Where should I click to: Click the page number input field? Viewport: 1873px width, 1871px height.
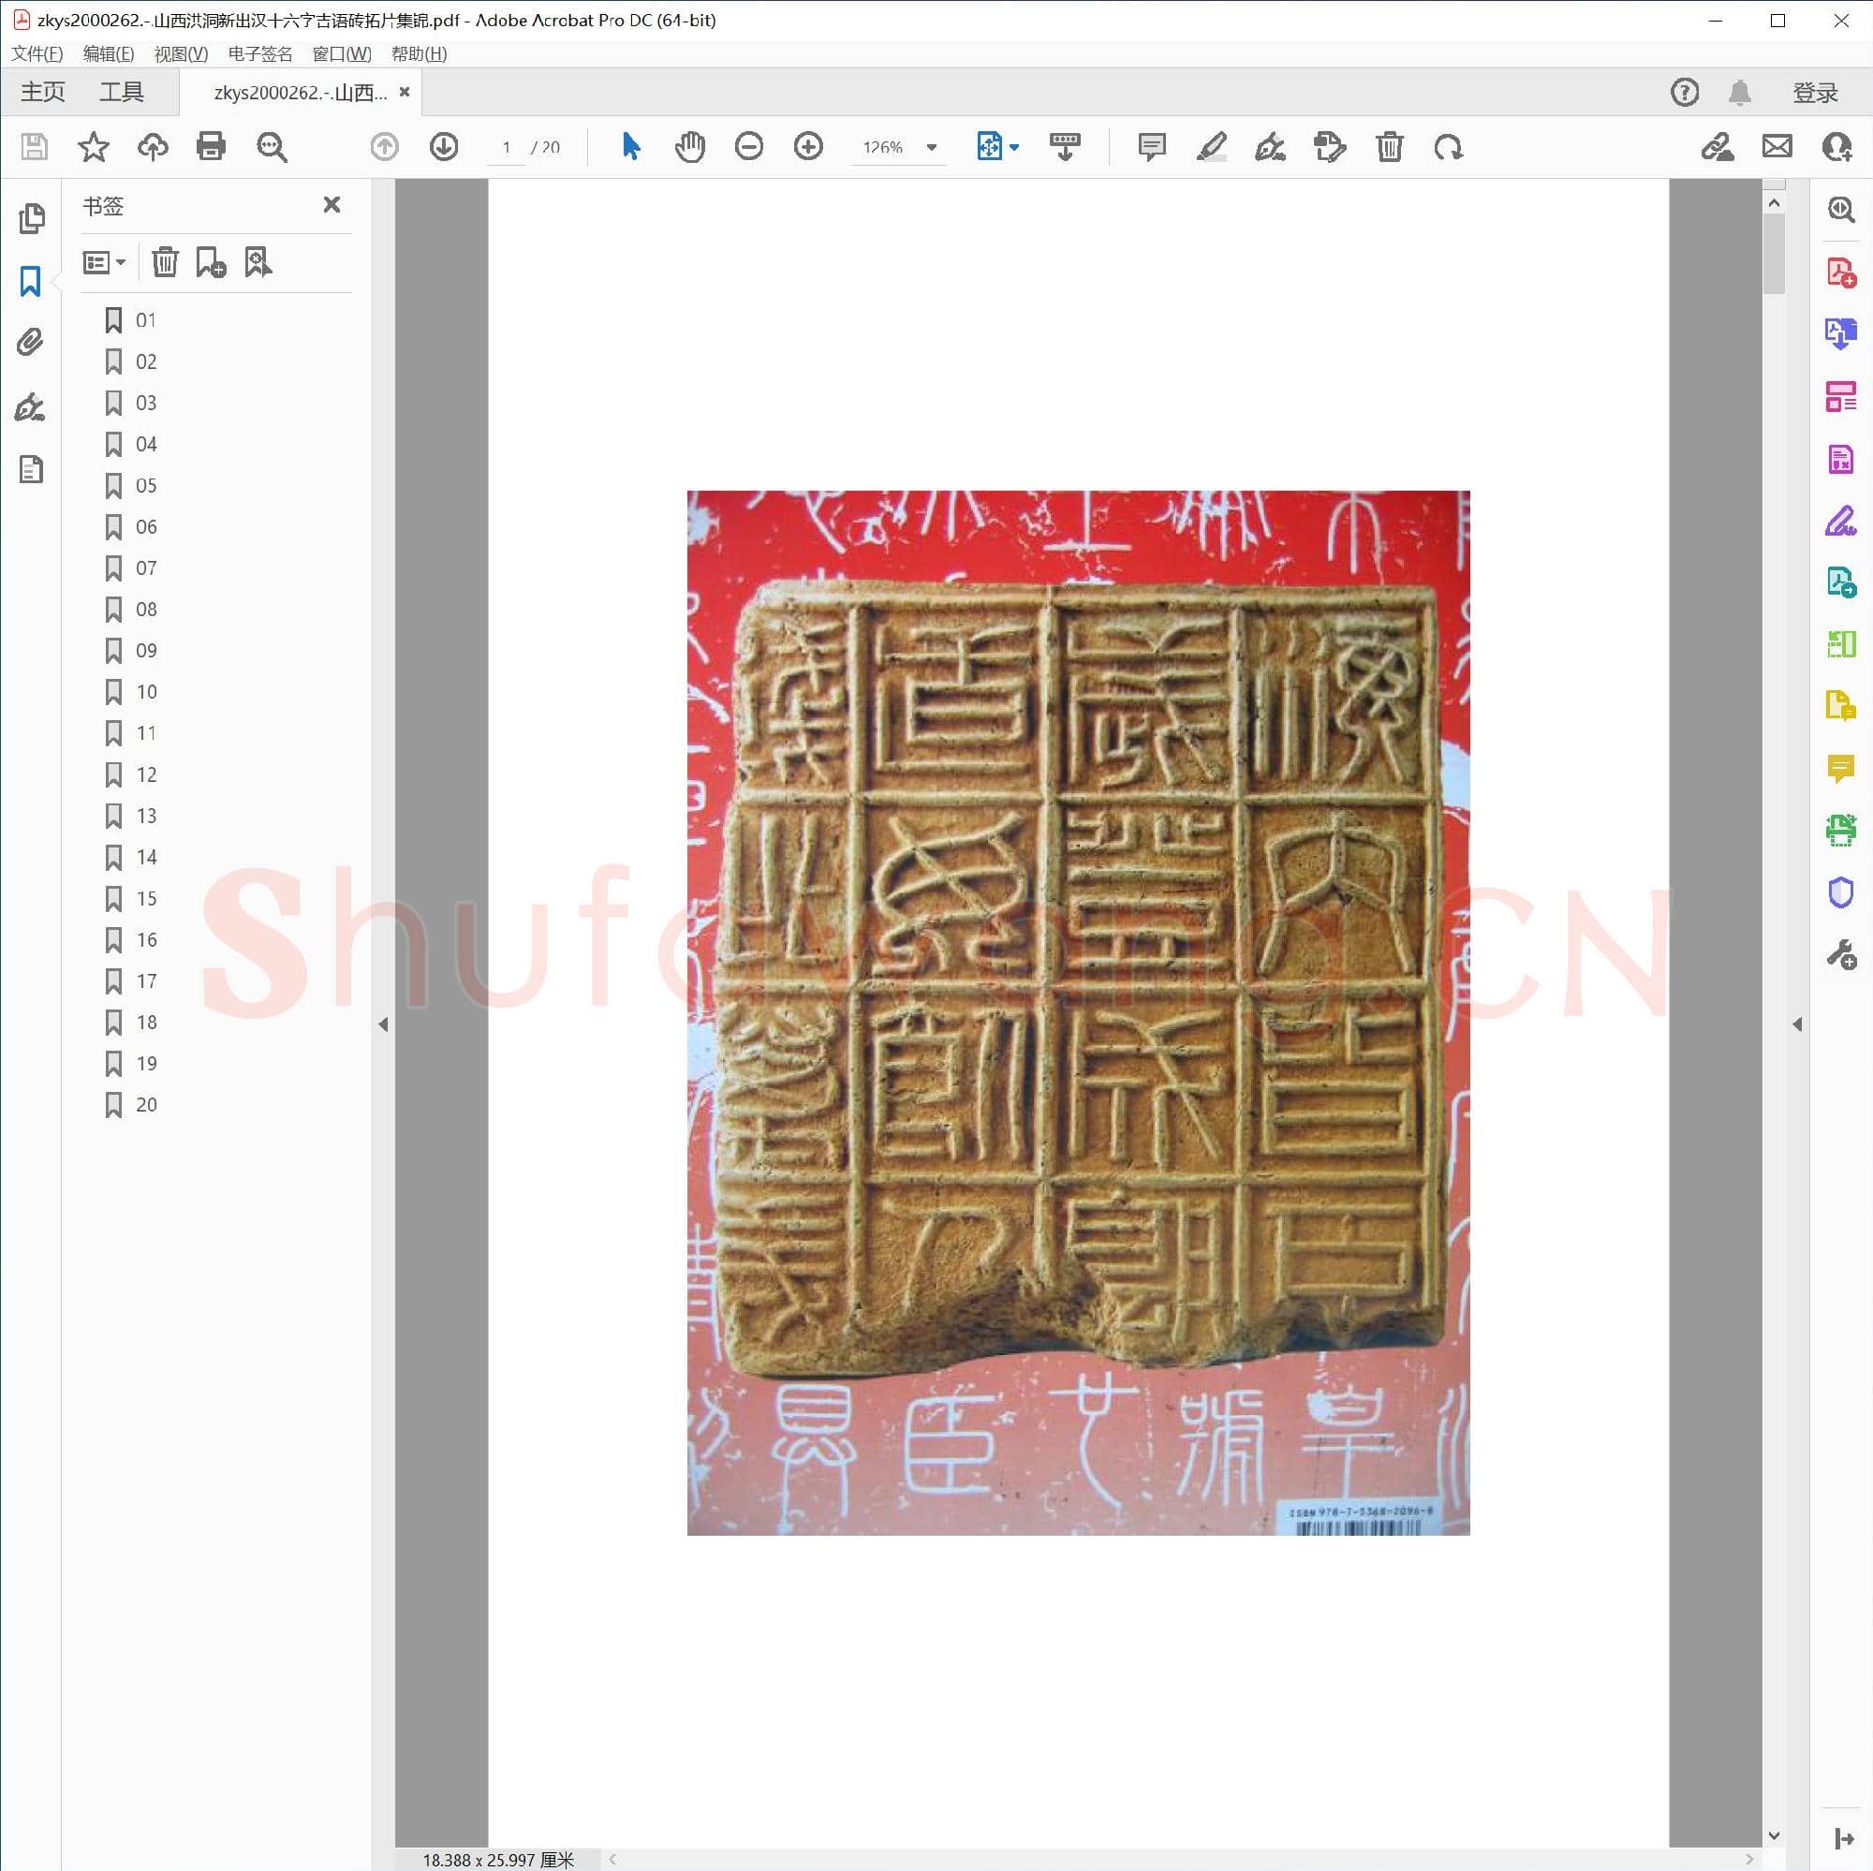pyautogui.click(x=505, y=147)
